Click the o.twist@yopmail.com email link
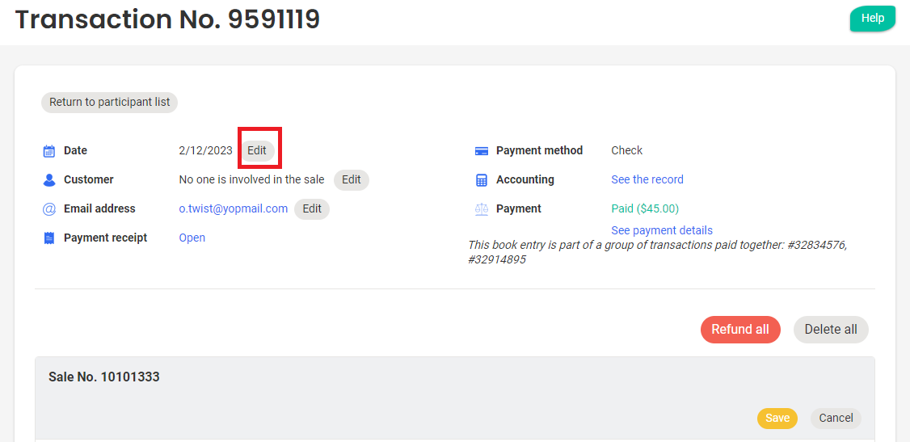The height and width of the screenshot is (442, 910). [x=234, y=208]
